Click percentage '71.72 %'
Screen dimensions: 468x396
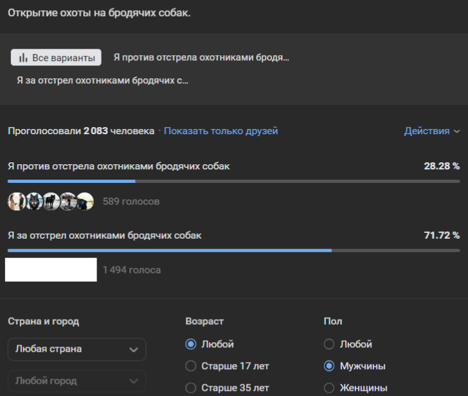coord(442,236)
